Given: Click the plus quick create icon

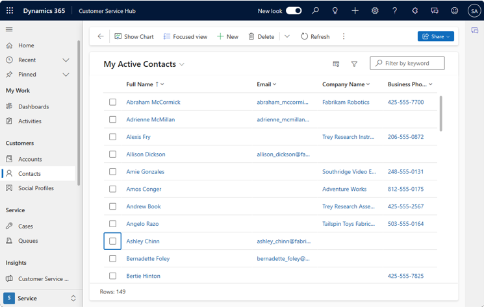Looking at the screenshot, I should (355, 11).
